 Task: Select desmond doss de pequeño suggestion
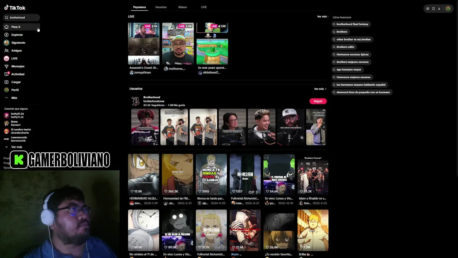(x=361, y=92)
